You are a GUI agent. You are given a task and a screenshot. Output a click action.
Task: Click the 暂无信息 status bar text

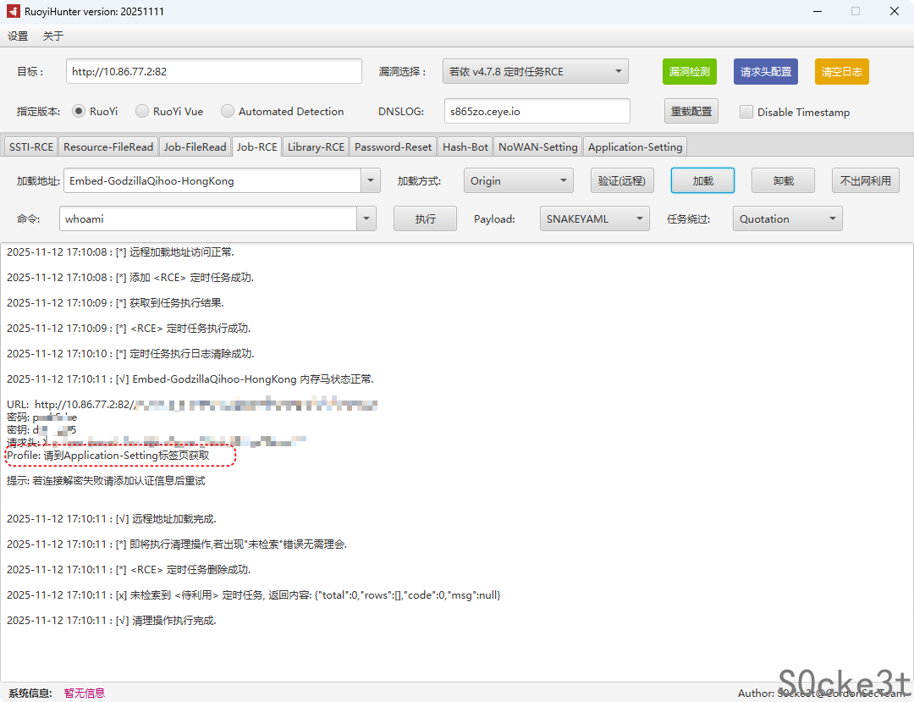coord(85,693)
